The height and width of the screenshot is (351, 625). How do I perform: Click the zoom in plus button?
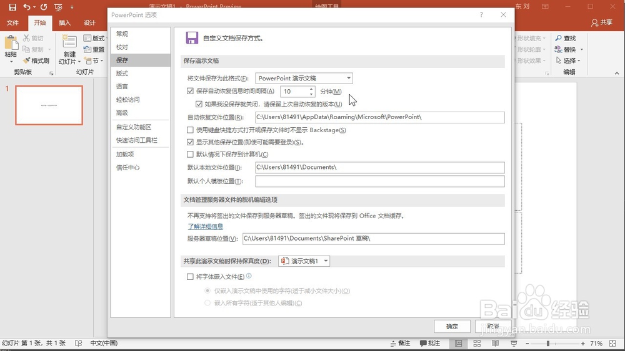[582, 344]
